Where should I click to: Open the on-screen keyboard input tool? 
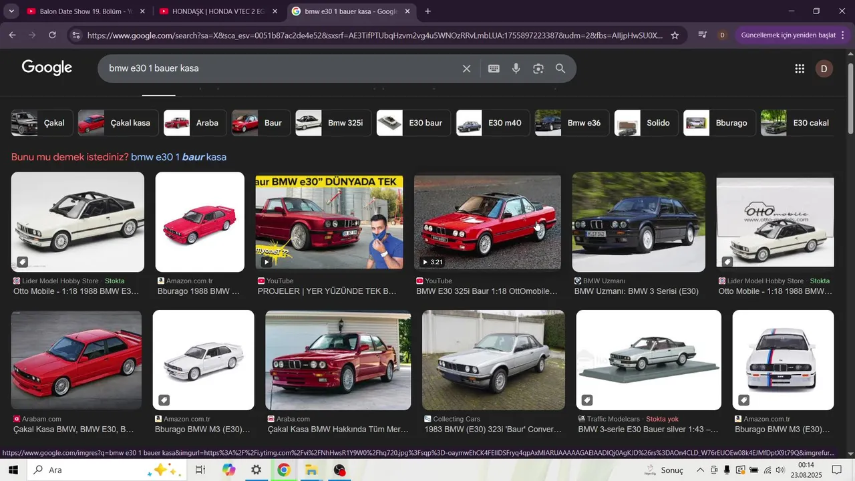494,68
